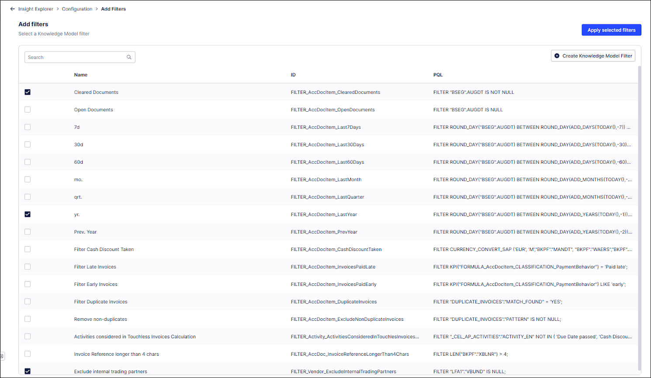The image size is (651, 378).
Task: Click the Filter Early Invoices name
Action: 96,284
